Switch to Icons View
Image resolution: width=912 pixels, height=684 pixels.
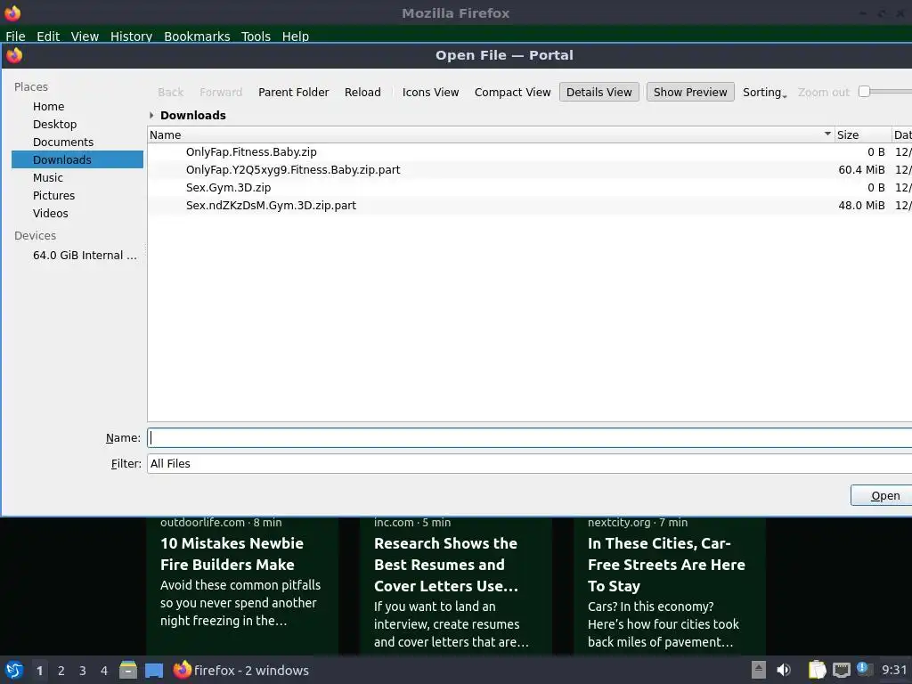pyautogui.click(x=430, y=92)
